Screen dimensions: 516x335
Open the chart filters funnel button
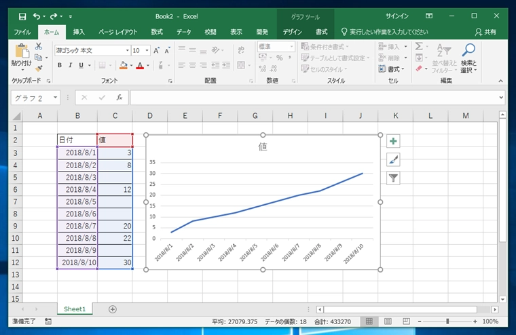(393, 178)
